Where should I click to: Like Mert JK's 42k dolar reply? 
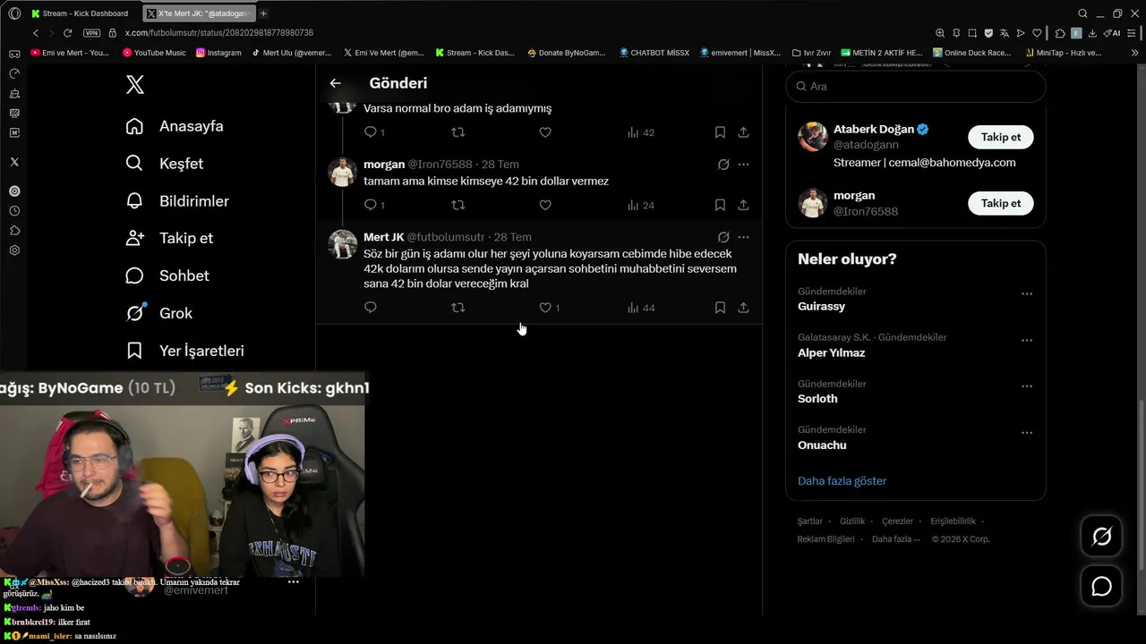[x=545, y=308]
